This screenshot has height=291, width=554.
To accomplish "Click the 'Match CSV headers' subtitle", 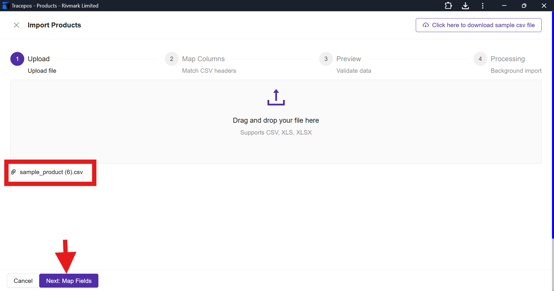I will (209, 71).
